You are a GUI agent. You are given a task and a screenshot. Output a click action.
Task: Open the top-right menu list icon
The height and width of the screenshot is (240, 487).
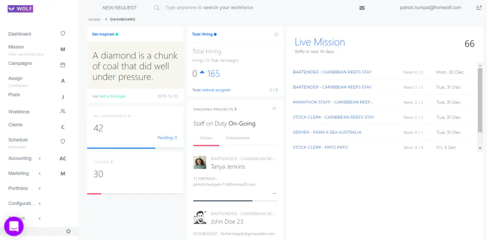[478, 8]
